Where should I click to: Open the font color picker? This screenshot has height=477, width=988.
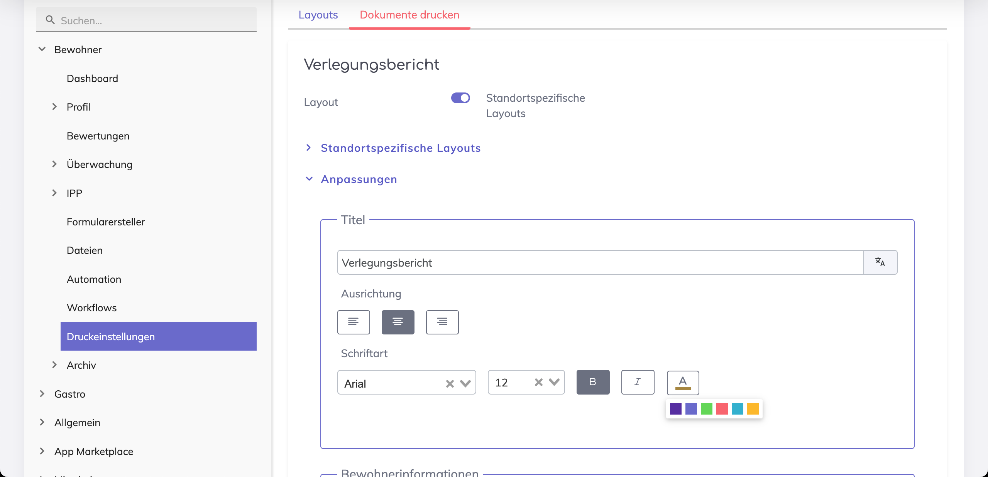point(683,383)
